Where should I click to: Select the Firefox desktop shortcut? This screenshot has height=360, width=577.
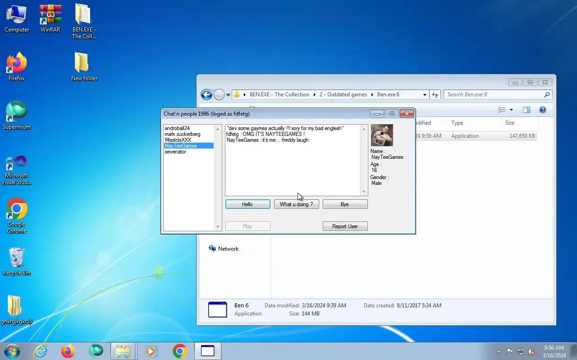17,67
